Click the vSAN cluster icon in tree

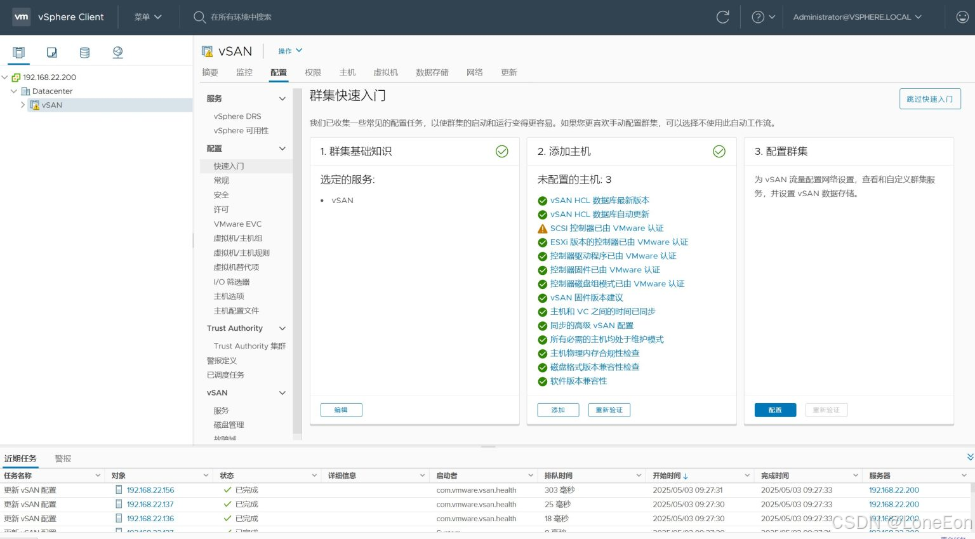pos(34,105)
